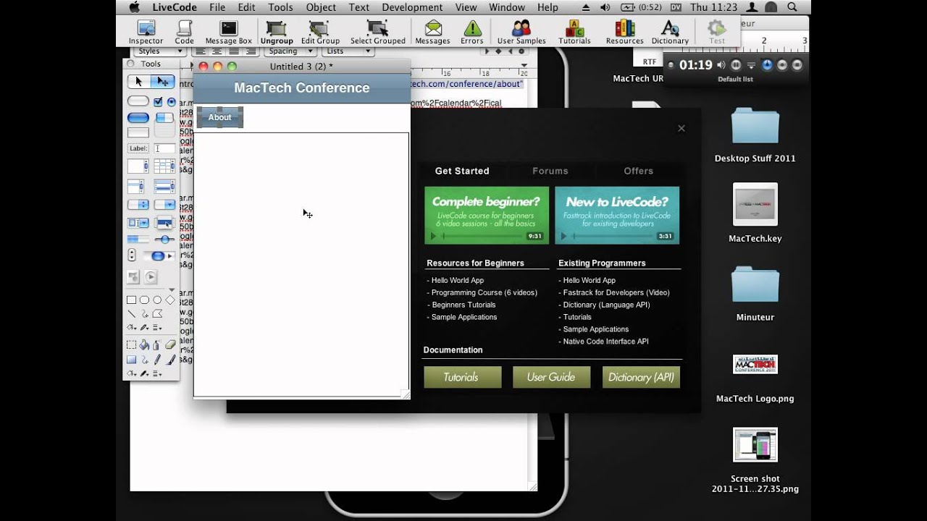Open the Tutorials toolbar icon
This screenshot has width=927, height=521.
coord(574,33)
